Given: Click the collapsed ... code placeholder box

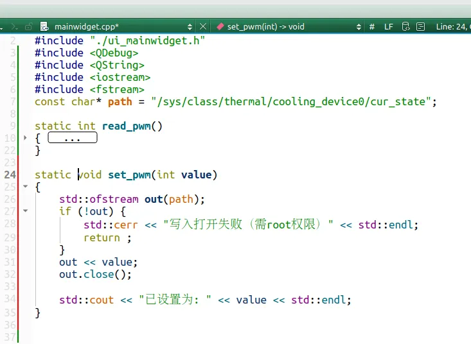Looking at the screenshot, I should point(73,137).
